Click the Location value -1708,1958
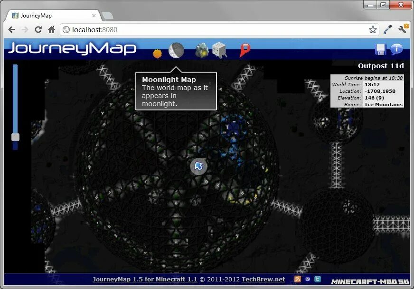 (x=380, y=91)
